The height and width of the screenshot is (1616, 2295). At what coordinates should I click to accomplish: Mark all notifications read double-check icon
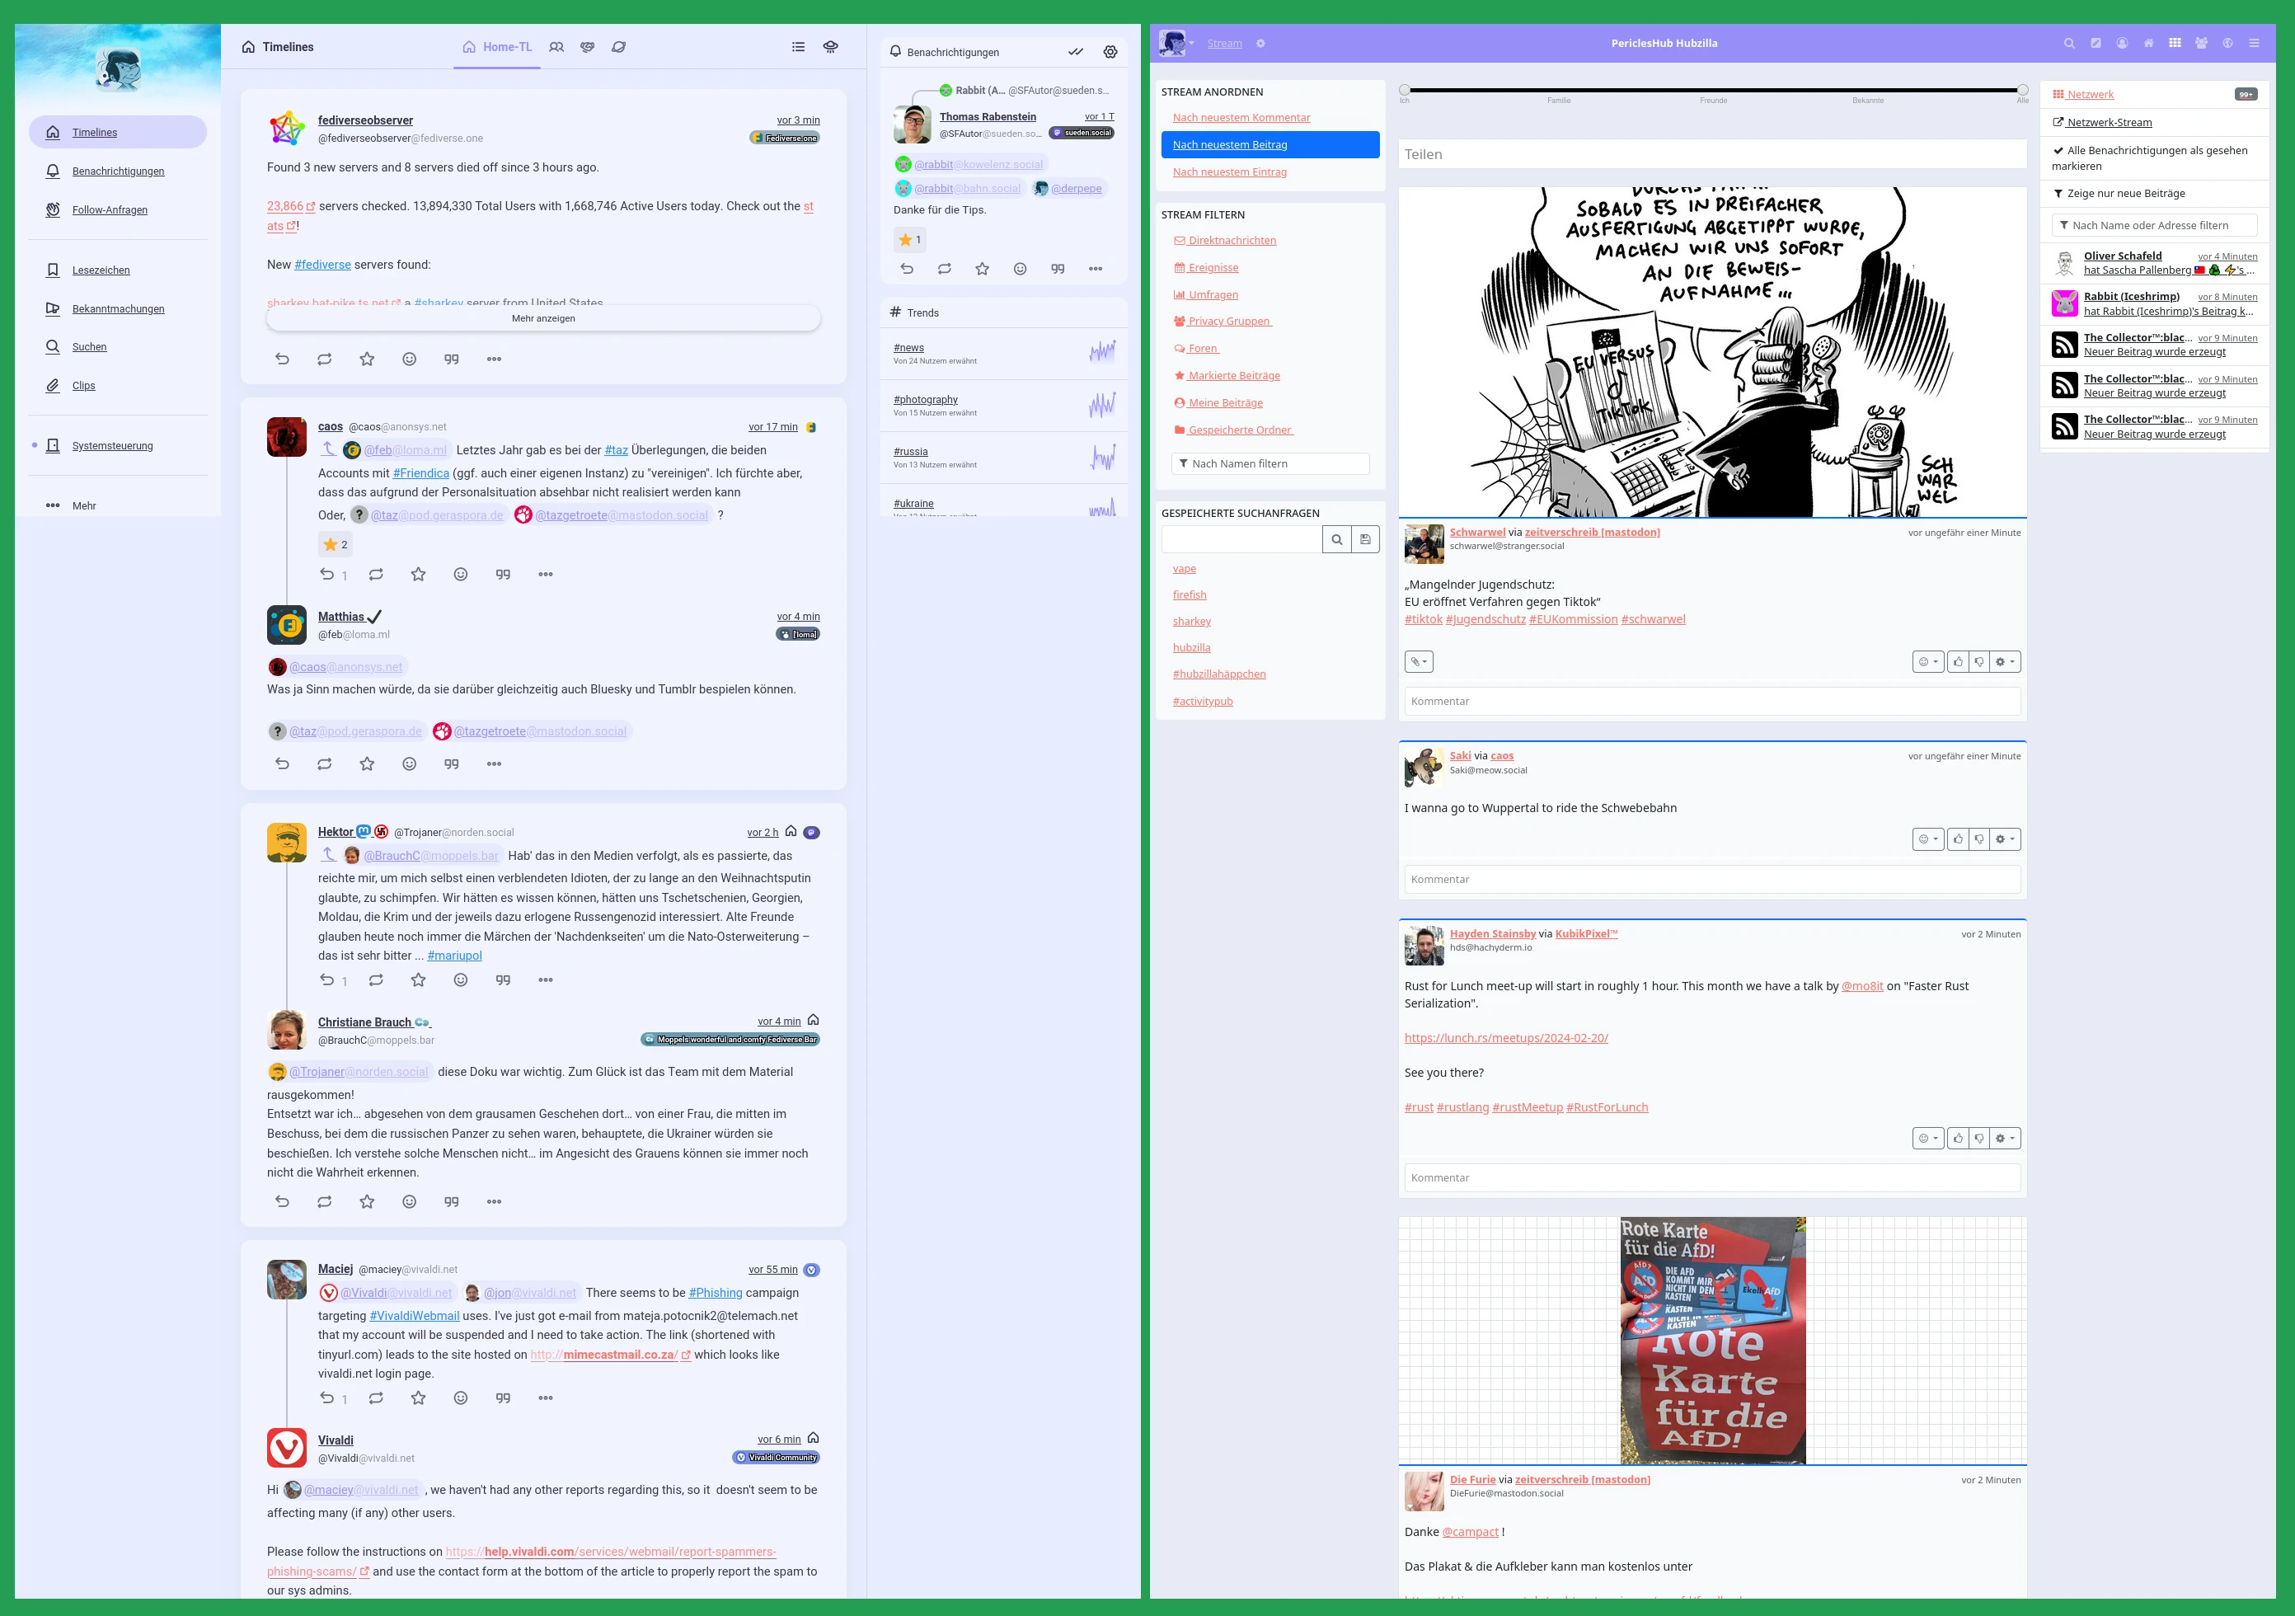[1074, 52]
